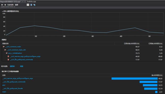Open the current view dropdown arrow
This screenshot has height=94, width=165.
click(x=28, y=5)
